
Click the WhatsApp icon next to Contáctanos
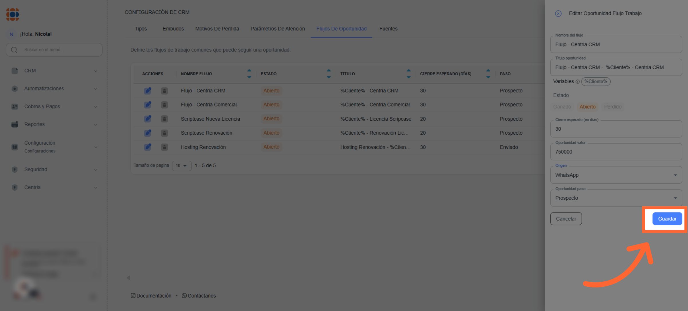184,296
